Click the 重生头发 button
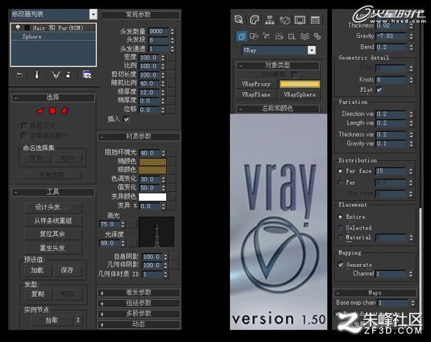 (x=53, y=248)
